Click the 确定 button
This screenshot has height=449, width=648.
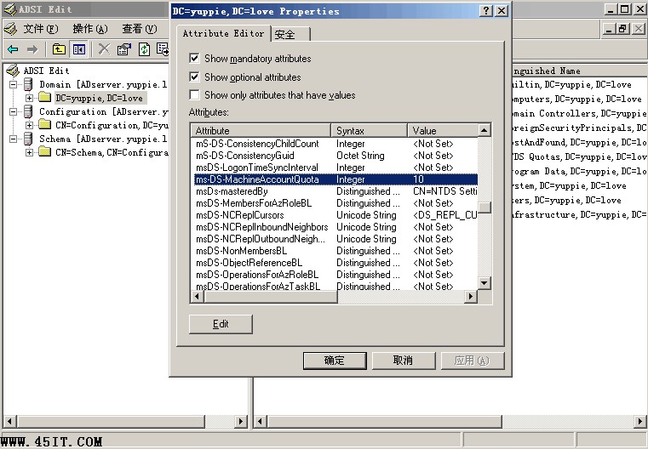coord(335,361)
